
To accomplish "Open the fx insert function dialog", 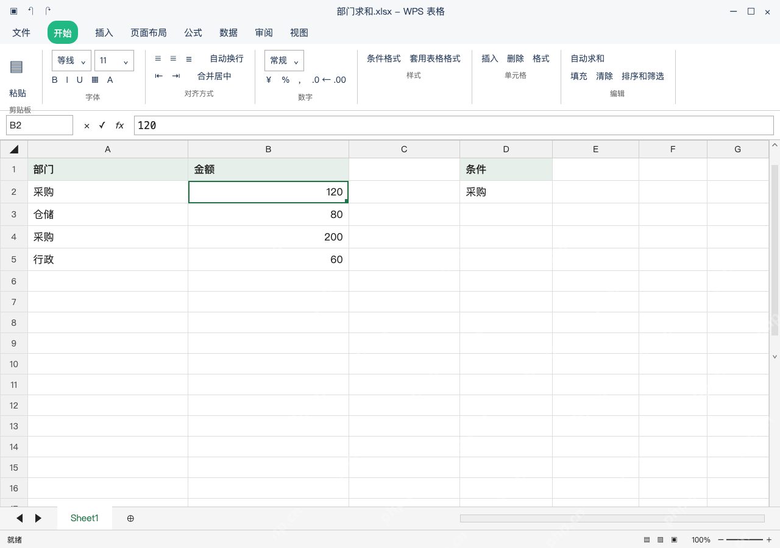I will tap(119, 125).
